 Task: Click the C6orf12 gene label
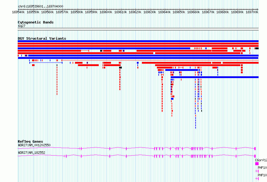coord(261,160)
